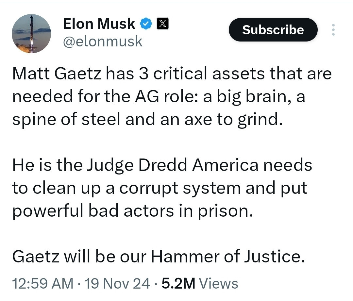
Task: Open the three-dot more options menu
Action: pos(333,30)
